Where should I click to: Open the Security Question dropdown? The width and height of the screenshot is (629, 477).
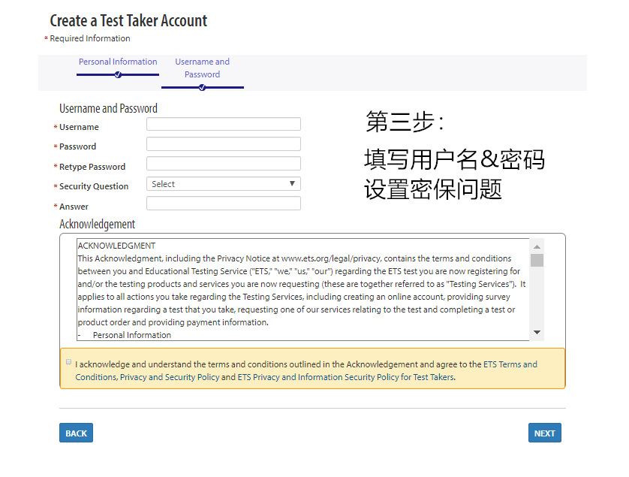(224, 184)
